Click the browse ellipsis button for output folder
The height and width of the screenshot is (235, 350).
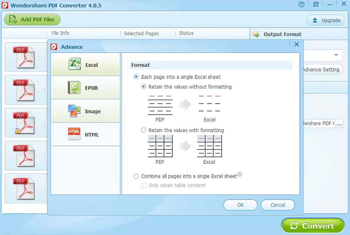pos(339,124)
